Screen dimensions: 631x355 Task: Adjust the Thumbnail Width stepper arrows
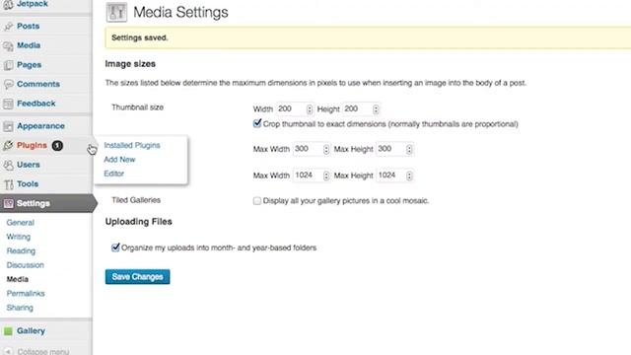310,109
